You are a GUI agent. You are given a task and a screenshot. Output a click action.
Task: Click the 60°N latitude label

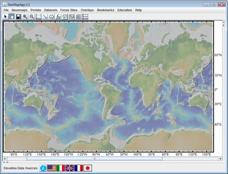[218, 55]
